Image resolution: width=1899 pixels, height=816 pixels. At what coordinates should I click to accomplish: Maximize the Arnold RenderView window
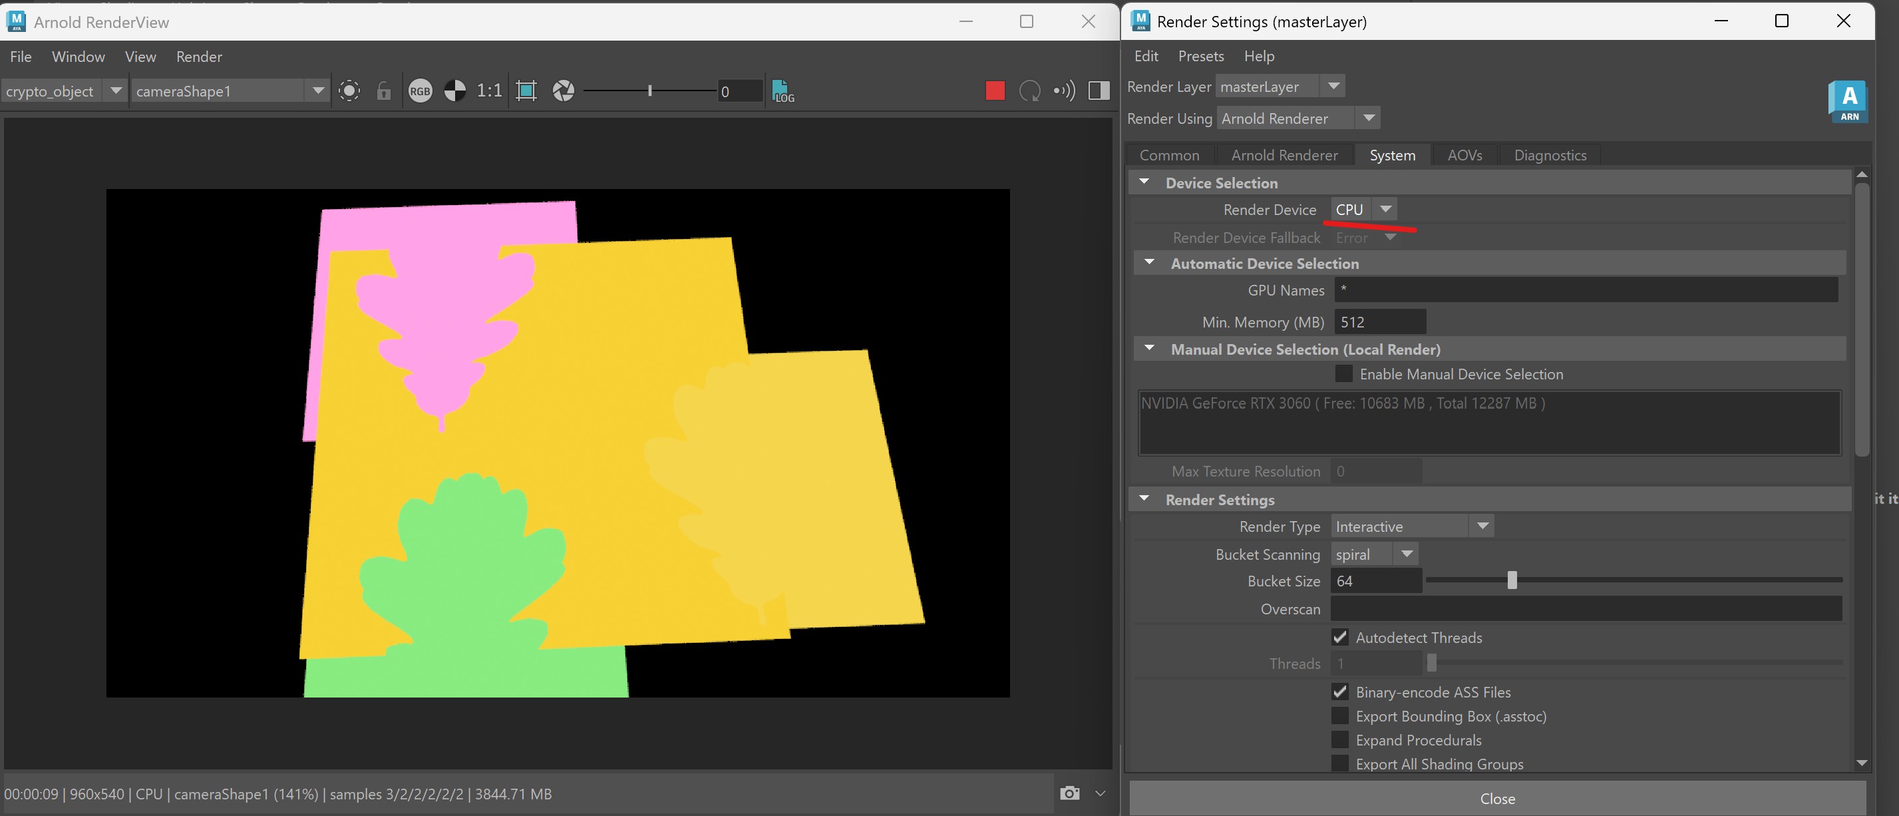(1026, 21)
